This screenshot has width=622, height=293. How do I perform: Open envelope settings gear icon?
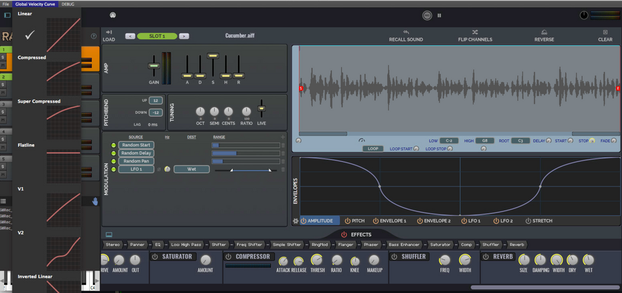[296, 221]
